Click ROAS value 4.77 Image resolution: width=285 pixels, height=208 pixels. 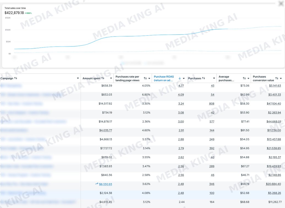point(181,86)
